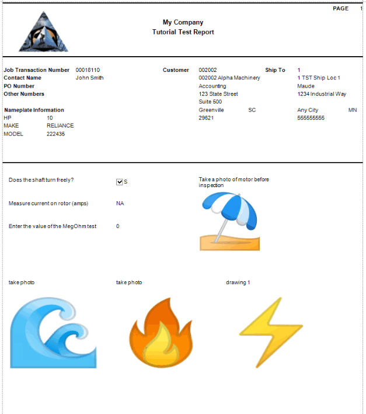The width and height of the screenshot is (366, 414).
Task: Click the "My Company" report title
Action: tap(183, 22)
